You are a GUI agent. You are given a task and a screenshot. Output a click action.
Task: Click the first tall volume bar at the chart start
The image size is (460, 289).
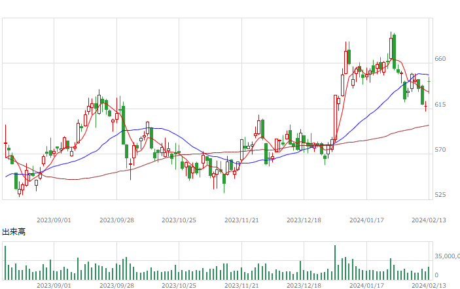pos(5,263)
